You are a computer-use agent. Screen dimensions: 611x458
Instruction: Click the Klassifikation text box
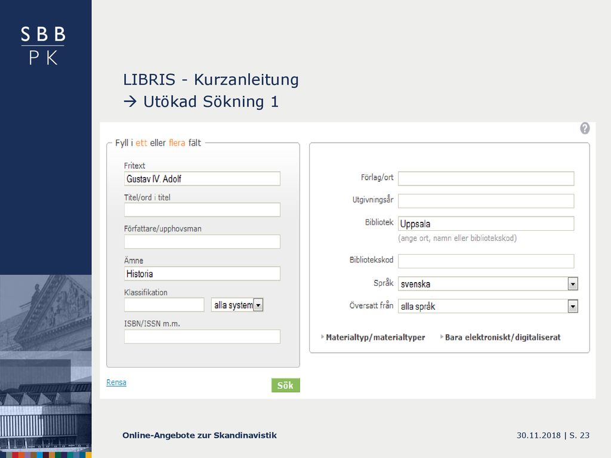[x=164, y=305]
